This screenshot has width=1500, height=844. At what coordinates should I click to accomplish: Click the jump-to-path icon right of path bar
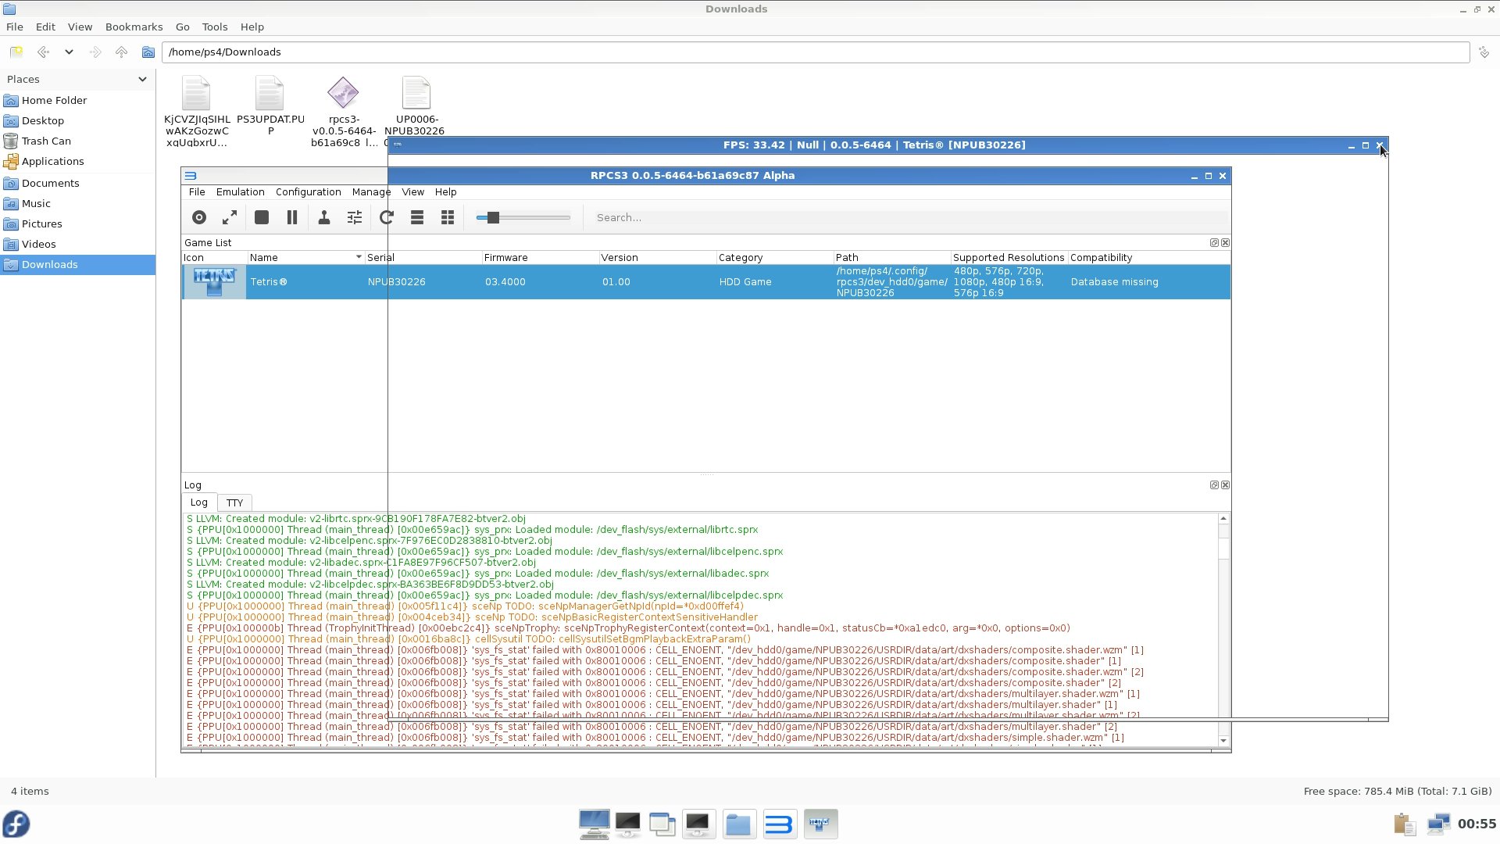(1484, 52)
